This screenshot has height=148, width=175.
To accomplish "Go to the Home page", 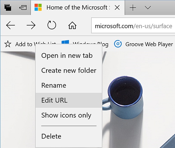I will click(x=72, y=26).
